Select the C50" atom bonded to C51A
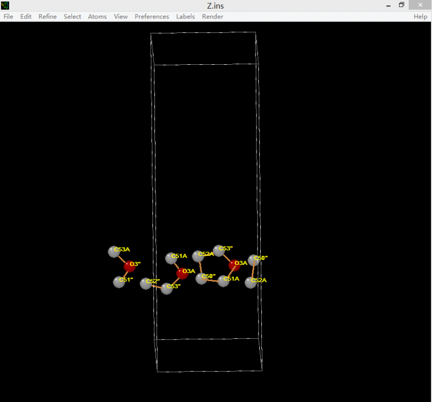Image resolution: width=432 pixels, height=402 pixels. pyautogui.click(x=201, y=278)
